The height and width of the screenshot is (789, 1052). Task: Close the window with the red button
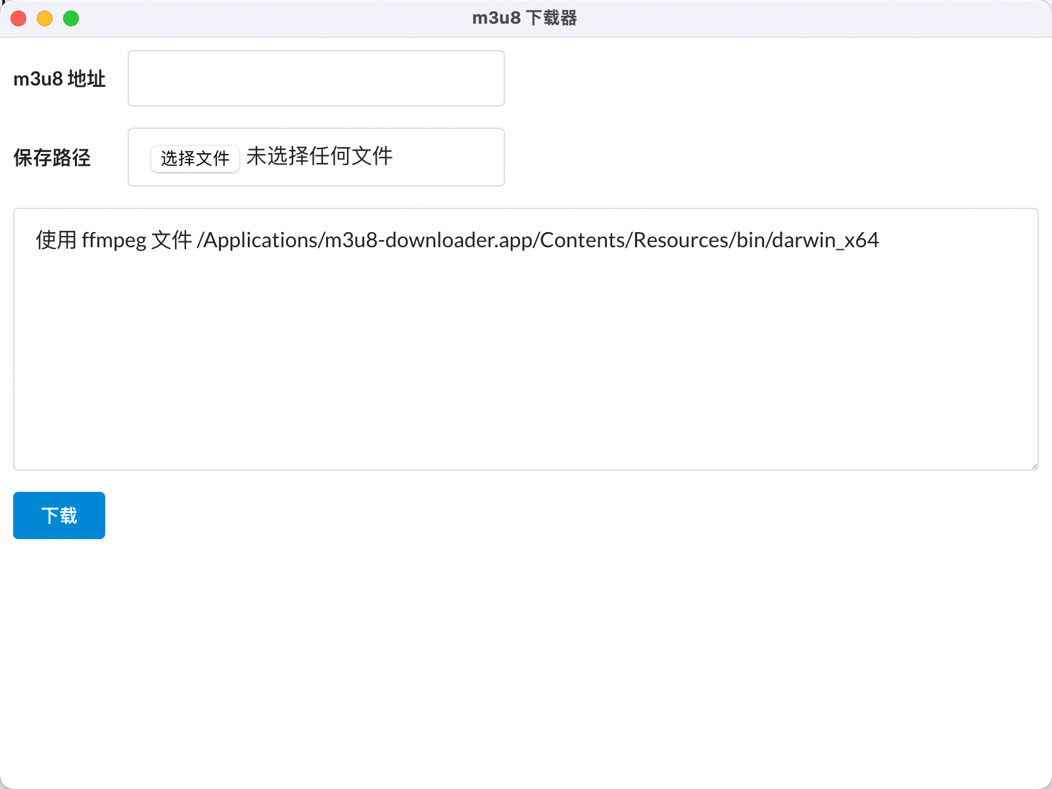(x=18, y=18)
